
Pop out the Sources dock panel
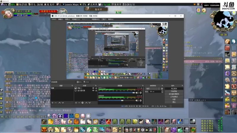96,86
